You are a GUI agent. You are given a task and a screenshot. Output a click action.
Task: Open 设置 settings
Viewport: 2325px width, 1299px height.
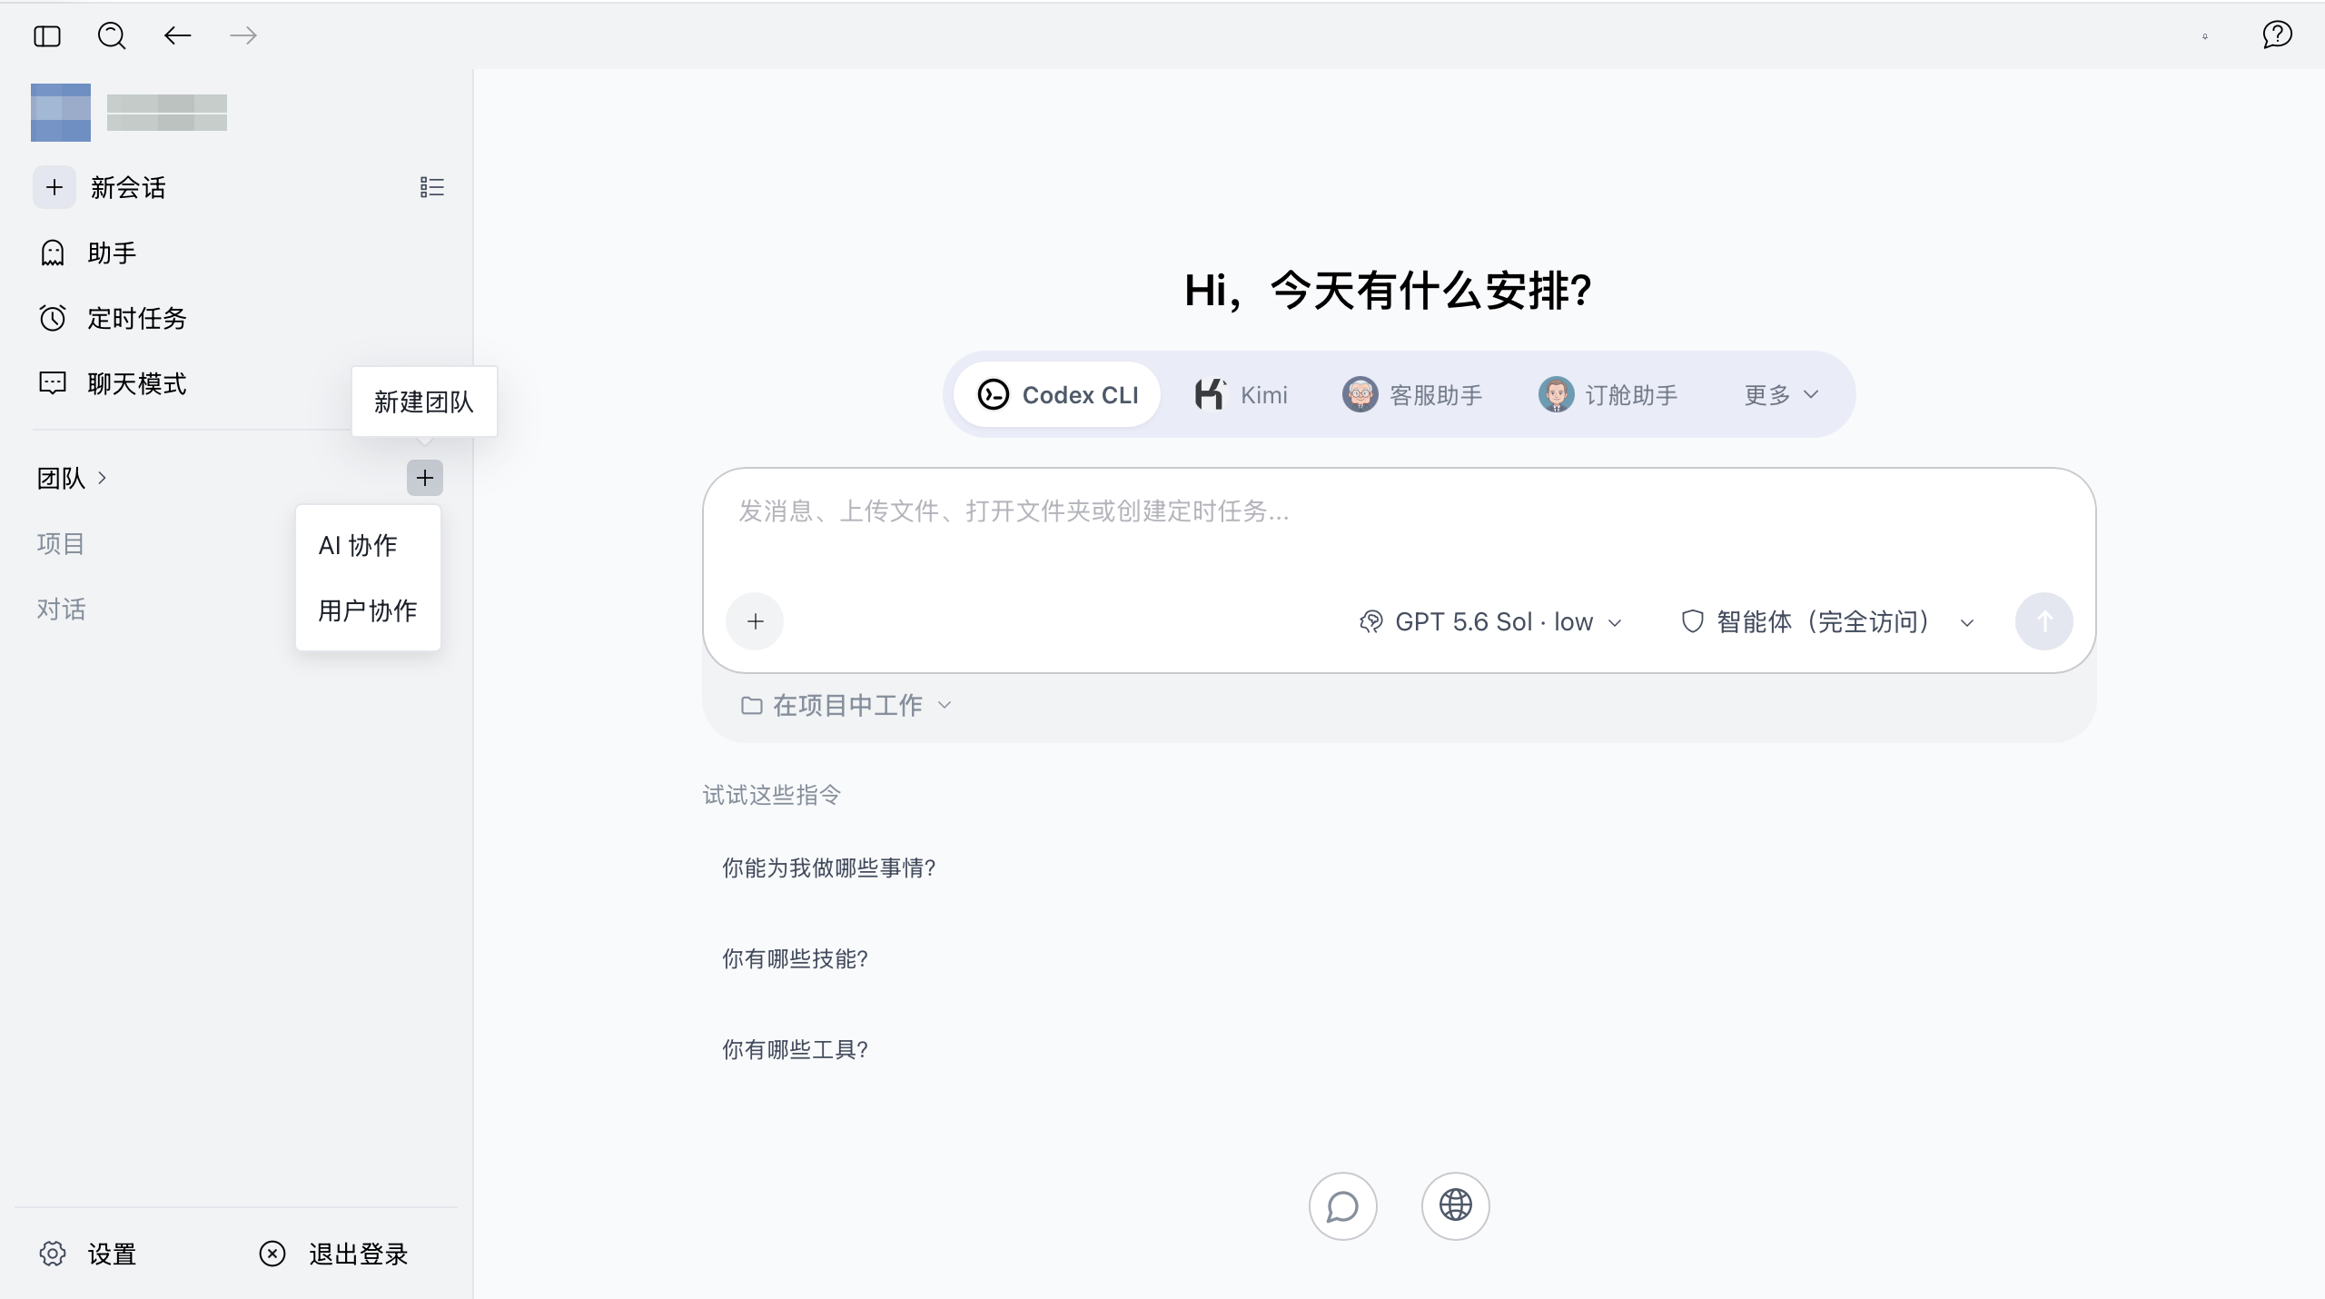click(89, 1254)
